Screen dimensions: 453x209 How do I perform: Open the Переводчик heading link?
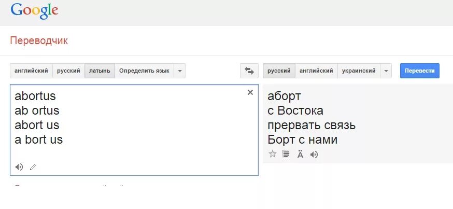(39, 40)
